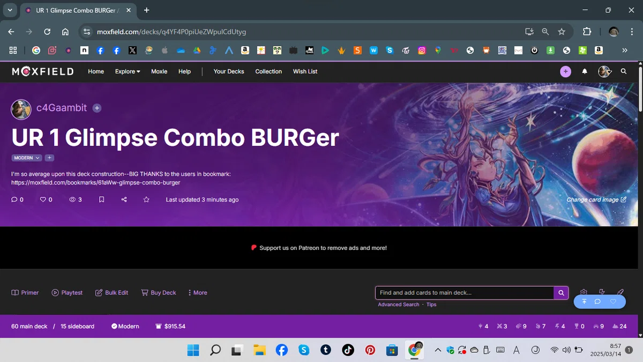The width and height of the screenshot is (643, 362).
Task: Click the fire stat icon showing 7
Action: tap(540, 326)
